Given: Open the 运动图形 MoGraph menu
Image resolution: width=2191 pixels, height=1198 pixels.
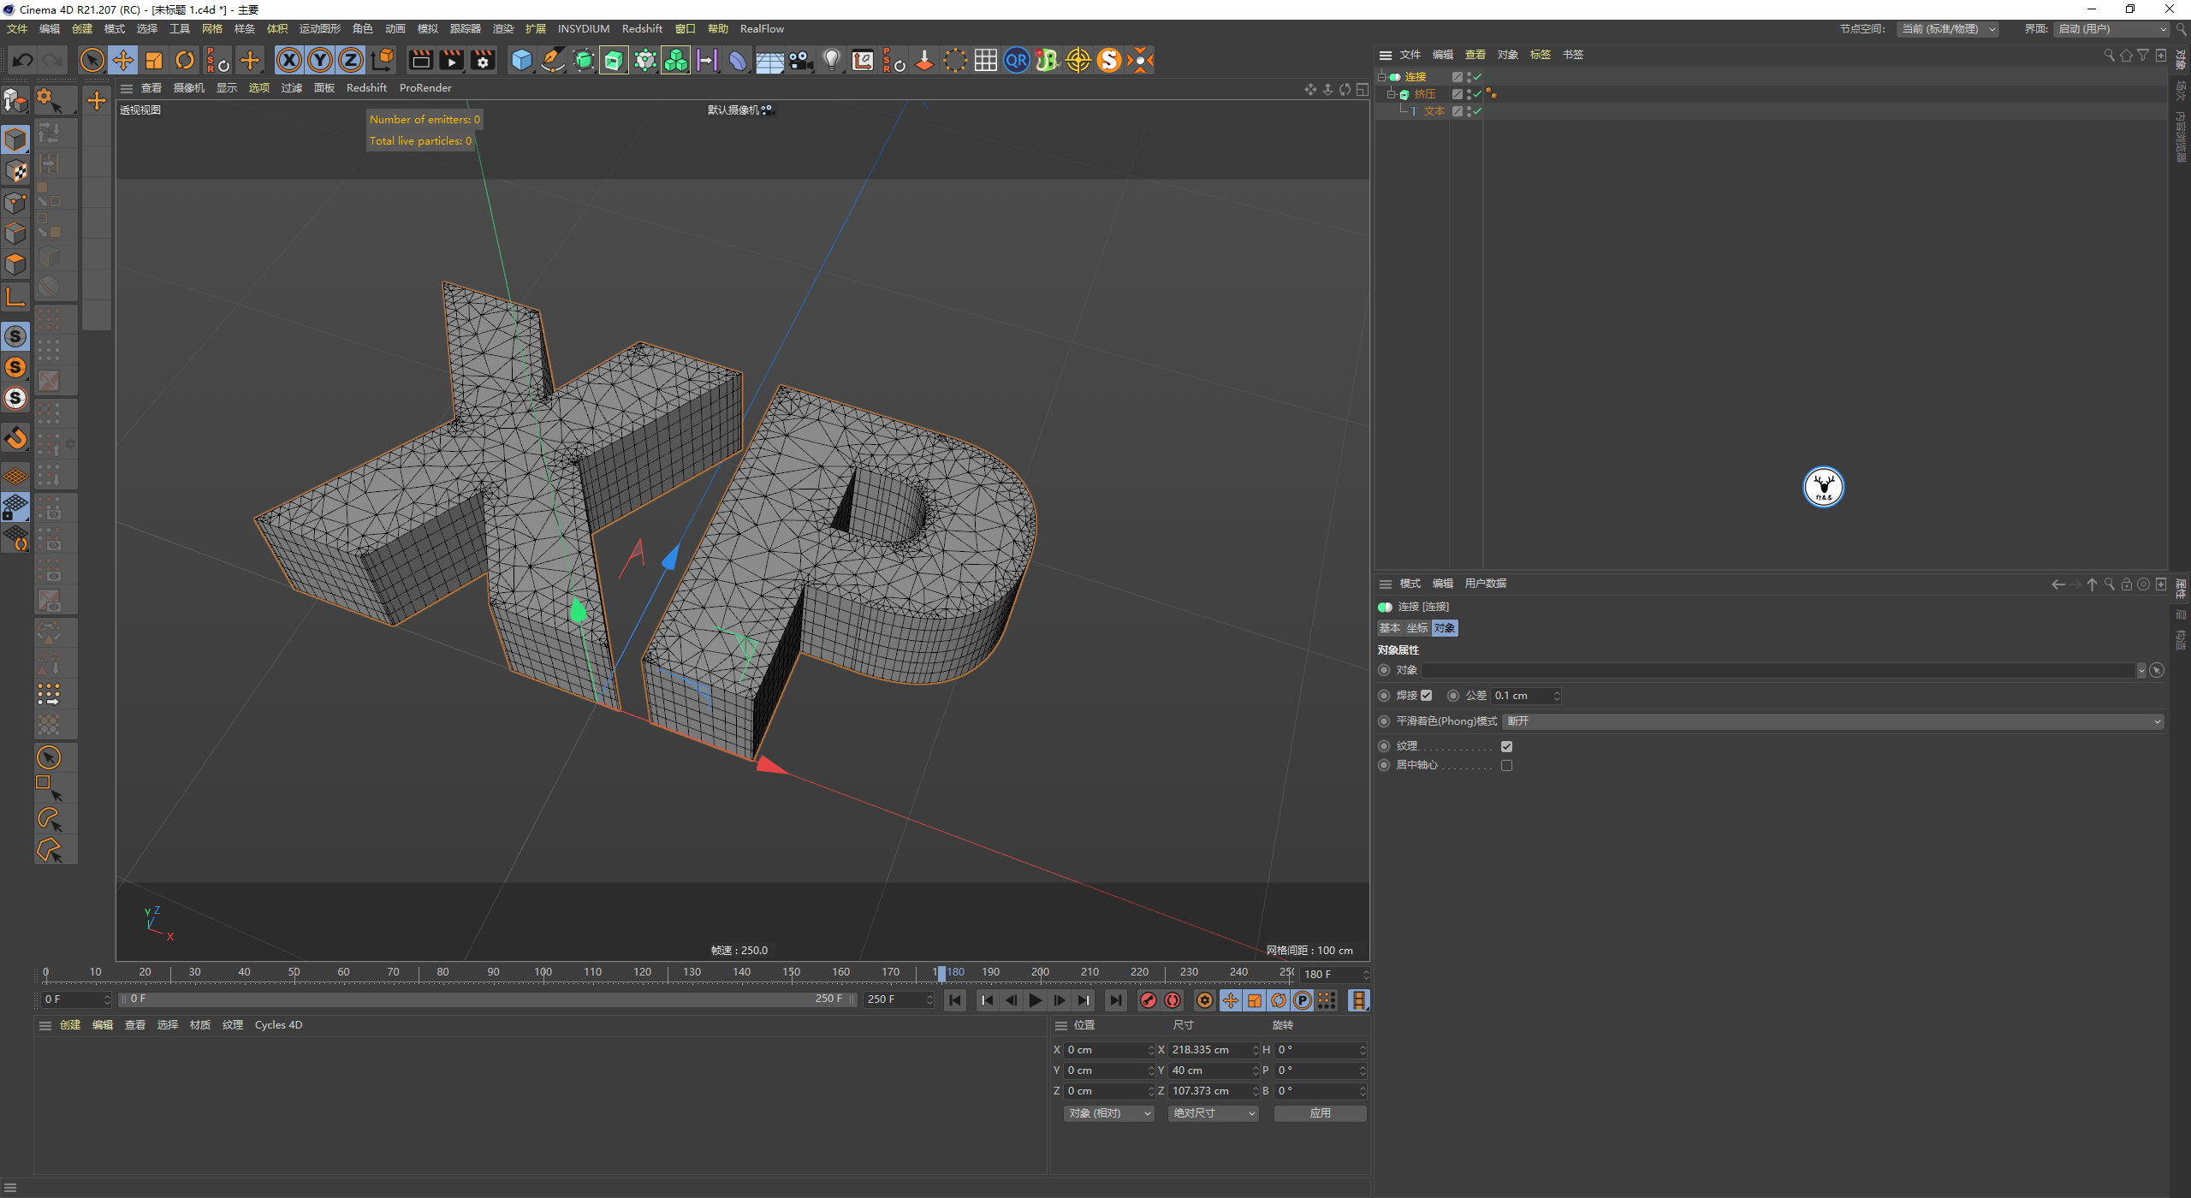Looking at the screenshot, I should 319,29.
